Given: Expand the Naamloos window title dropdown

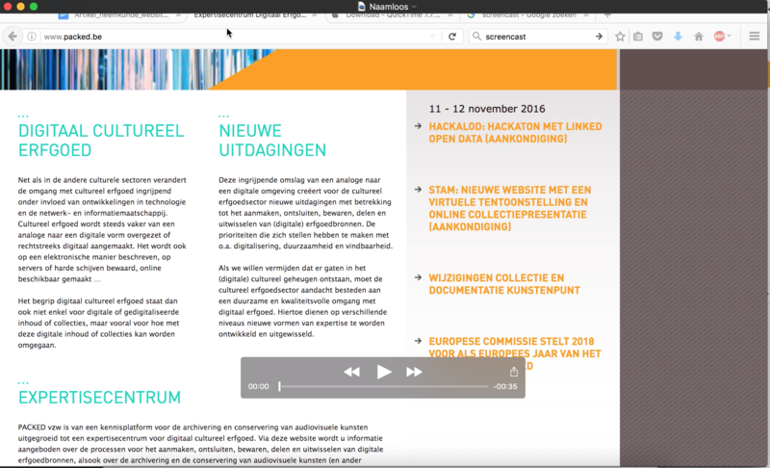Looking at the screenshot, I should point(414,6).
